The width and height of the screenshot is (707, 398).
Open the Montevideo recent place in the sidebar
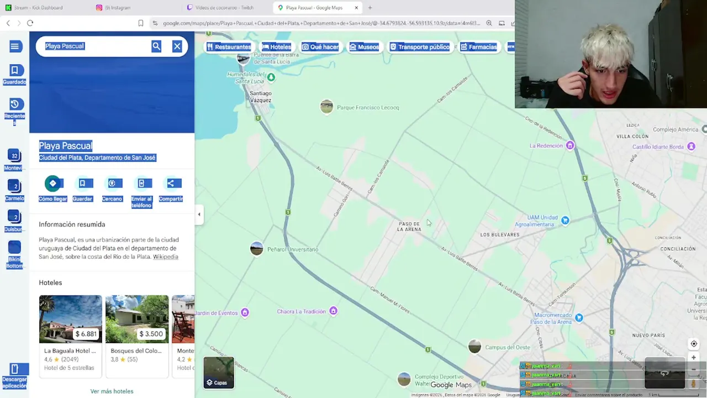tap(14, 160)
